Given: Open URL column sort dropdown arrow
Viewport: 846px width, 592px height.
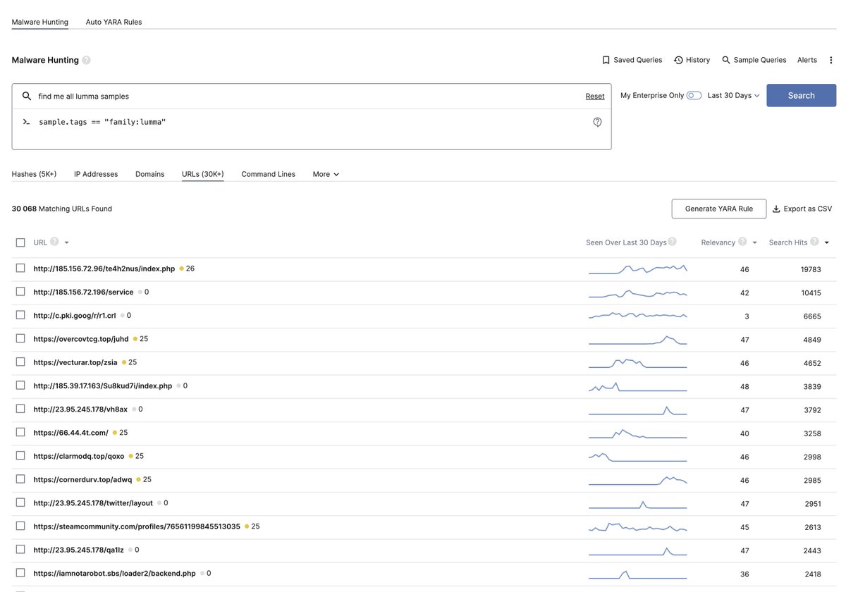Looking at the screenshot, I should 66,242.
